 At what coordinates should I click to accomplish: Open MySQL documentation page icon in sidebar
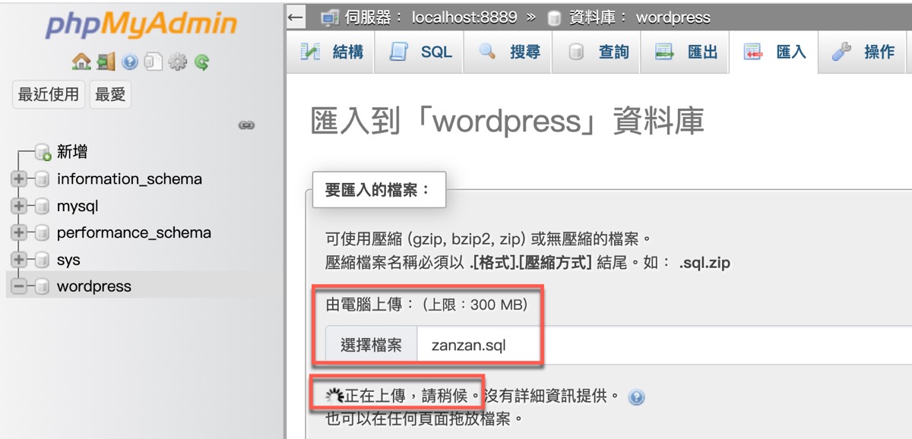[153, 62]
